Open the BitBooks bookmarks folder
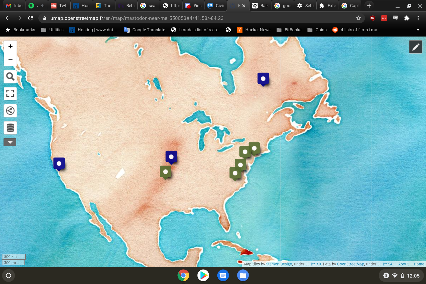 289,30
